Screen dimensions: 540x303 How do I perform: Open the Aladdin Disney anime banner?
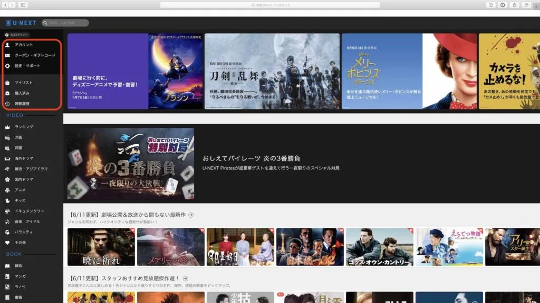tap(135, 71)
